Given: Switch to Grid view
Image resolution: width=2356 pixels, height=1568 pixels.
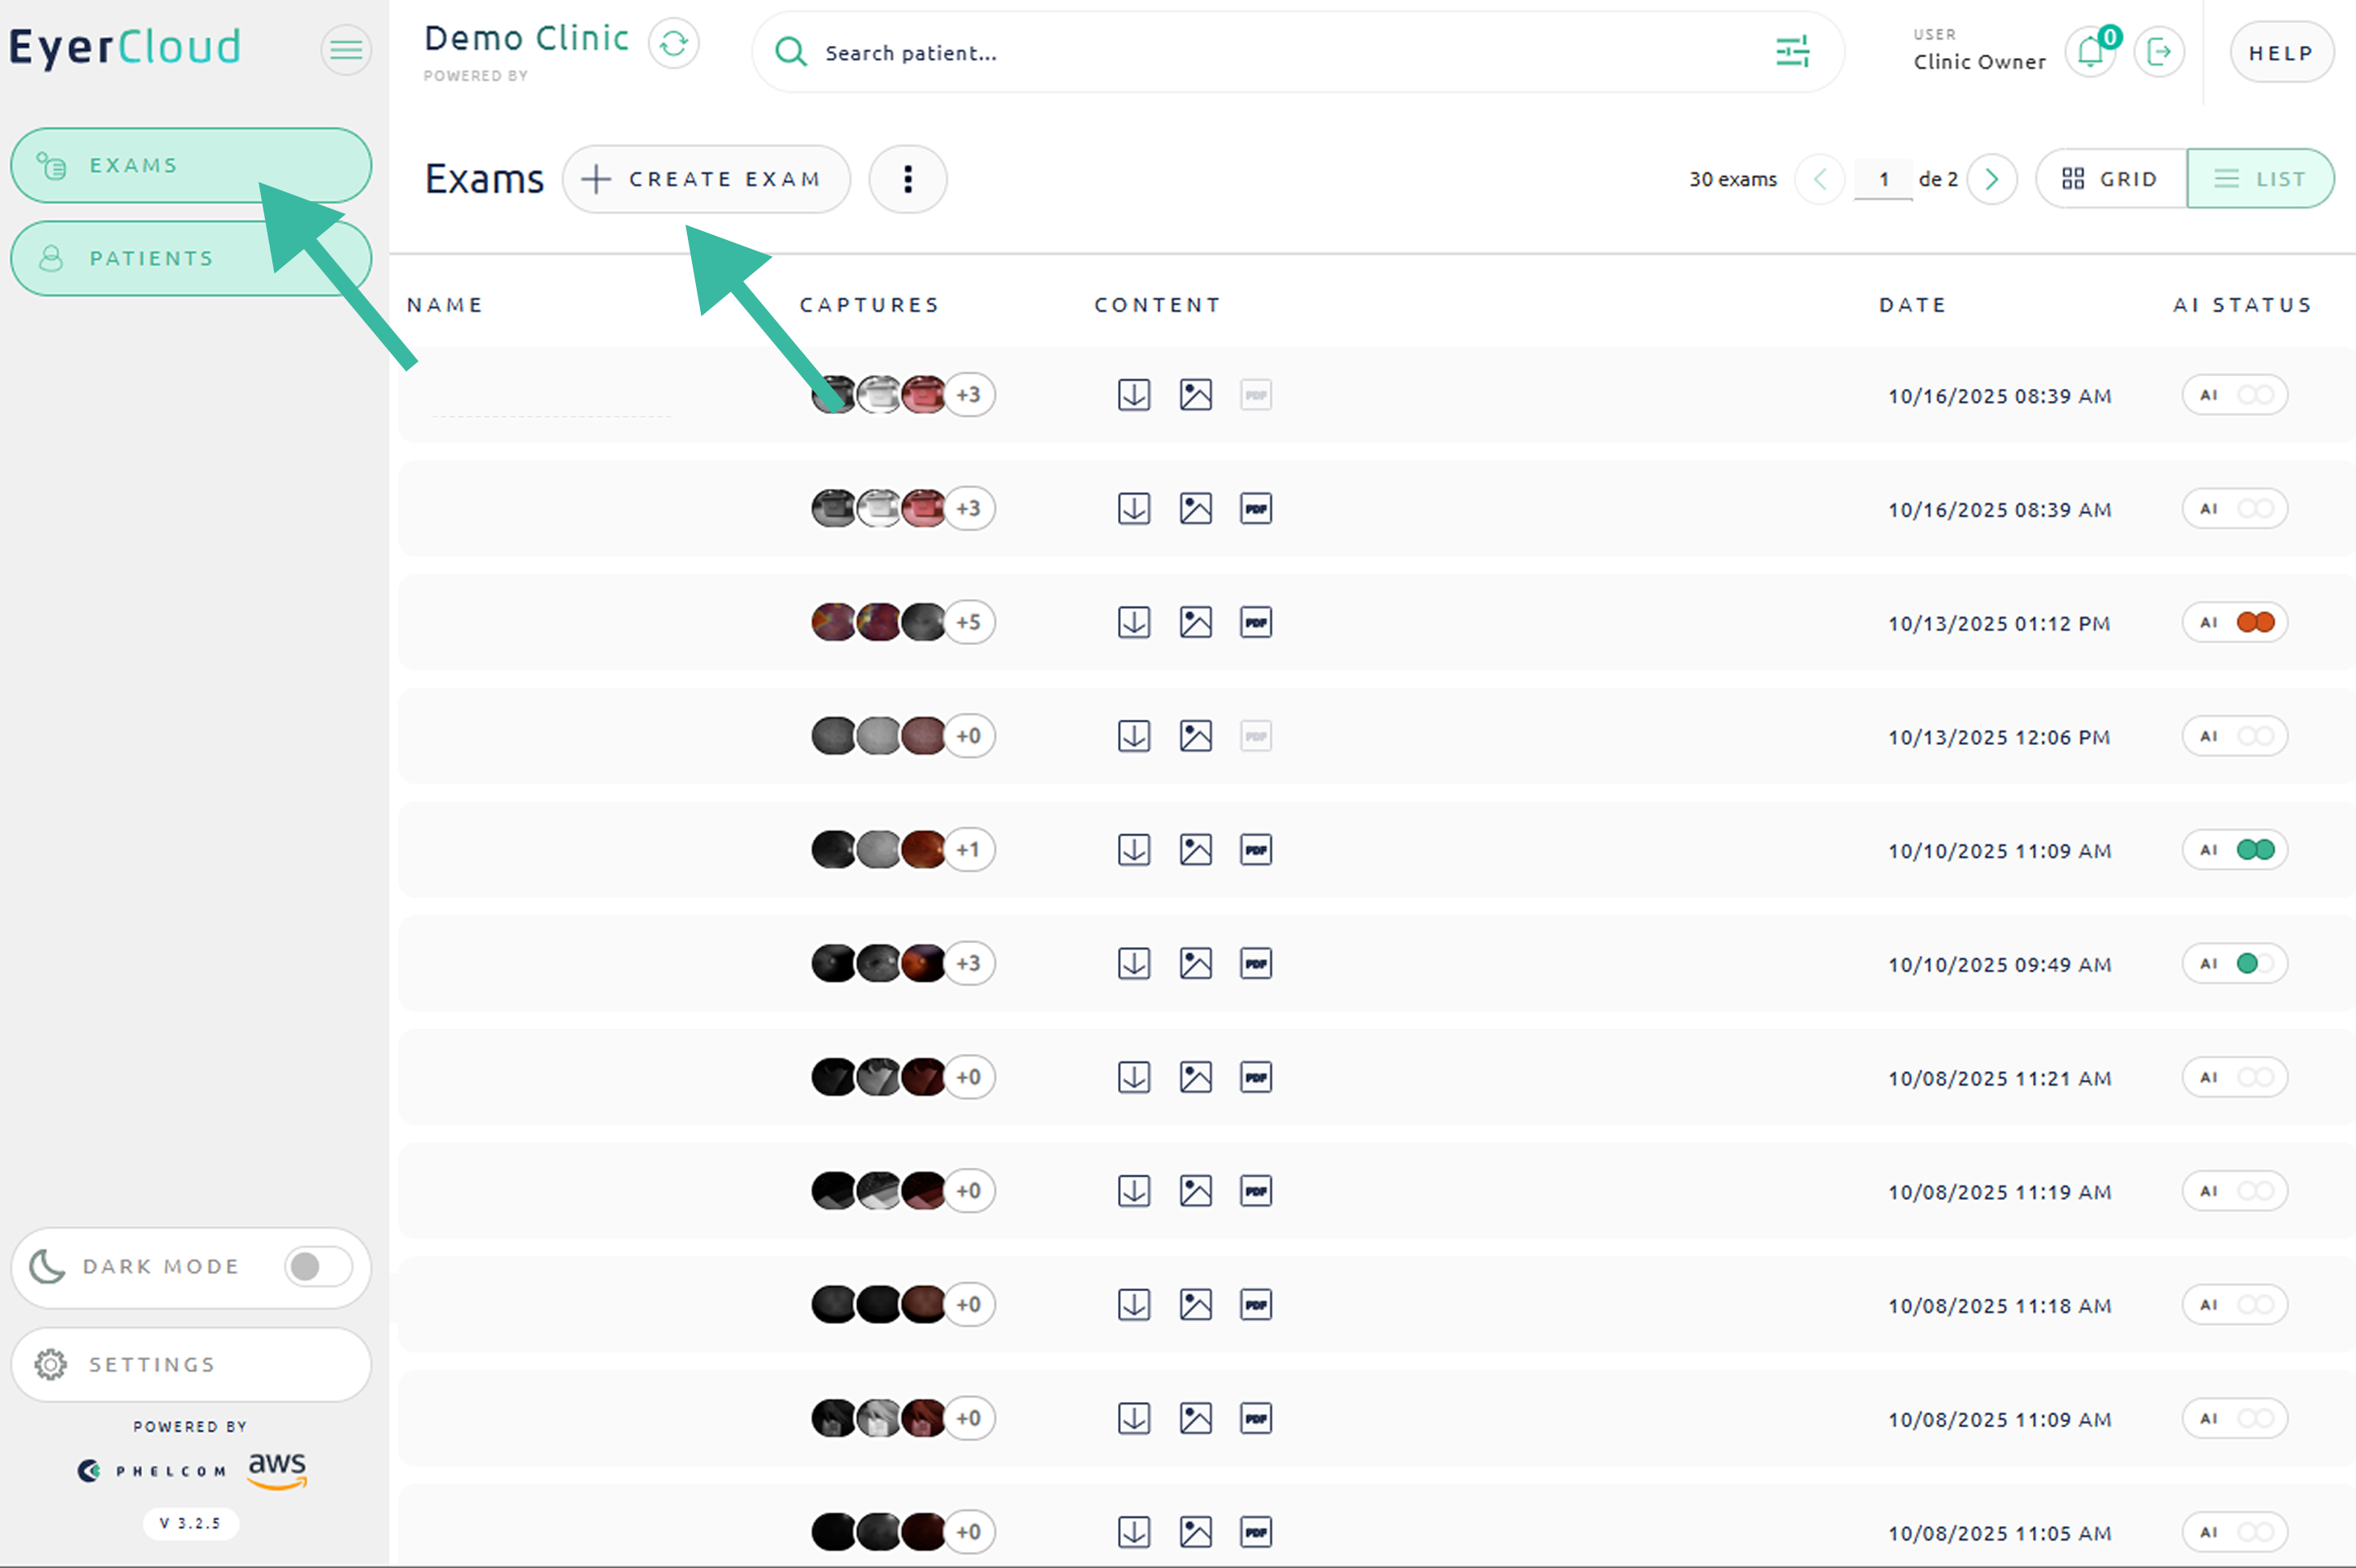Looking at the screenshot, I should pos(2110,179).
